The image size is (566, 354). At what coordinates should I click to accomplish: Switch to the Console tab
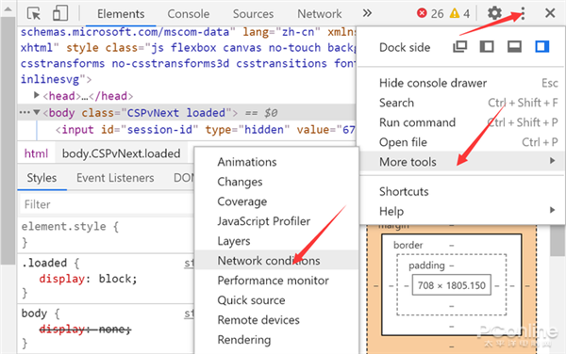click(x=188, y=14)
